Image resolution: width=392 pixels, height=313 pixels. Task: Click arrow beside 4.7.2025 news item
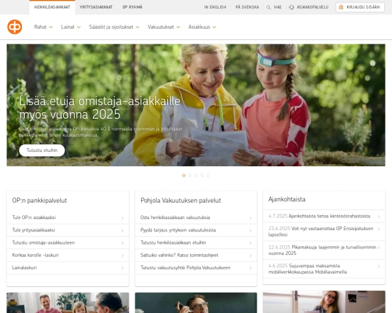[x=379, y=216]
